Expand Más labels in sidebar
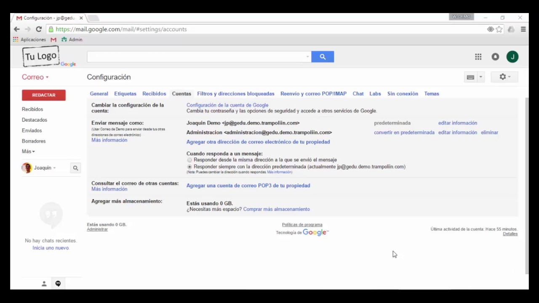The image size is (539, 303). [x=28, y=151]
